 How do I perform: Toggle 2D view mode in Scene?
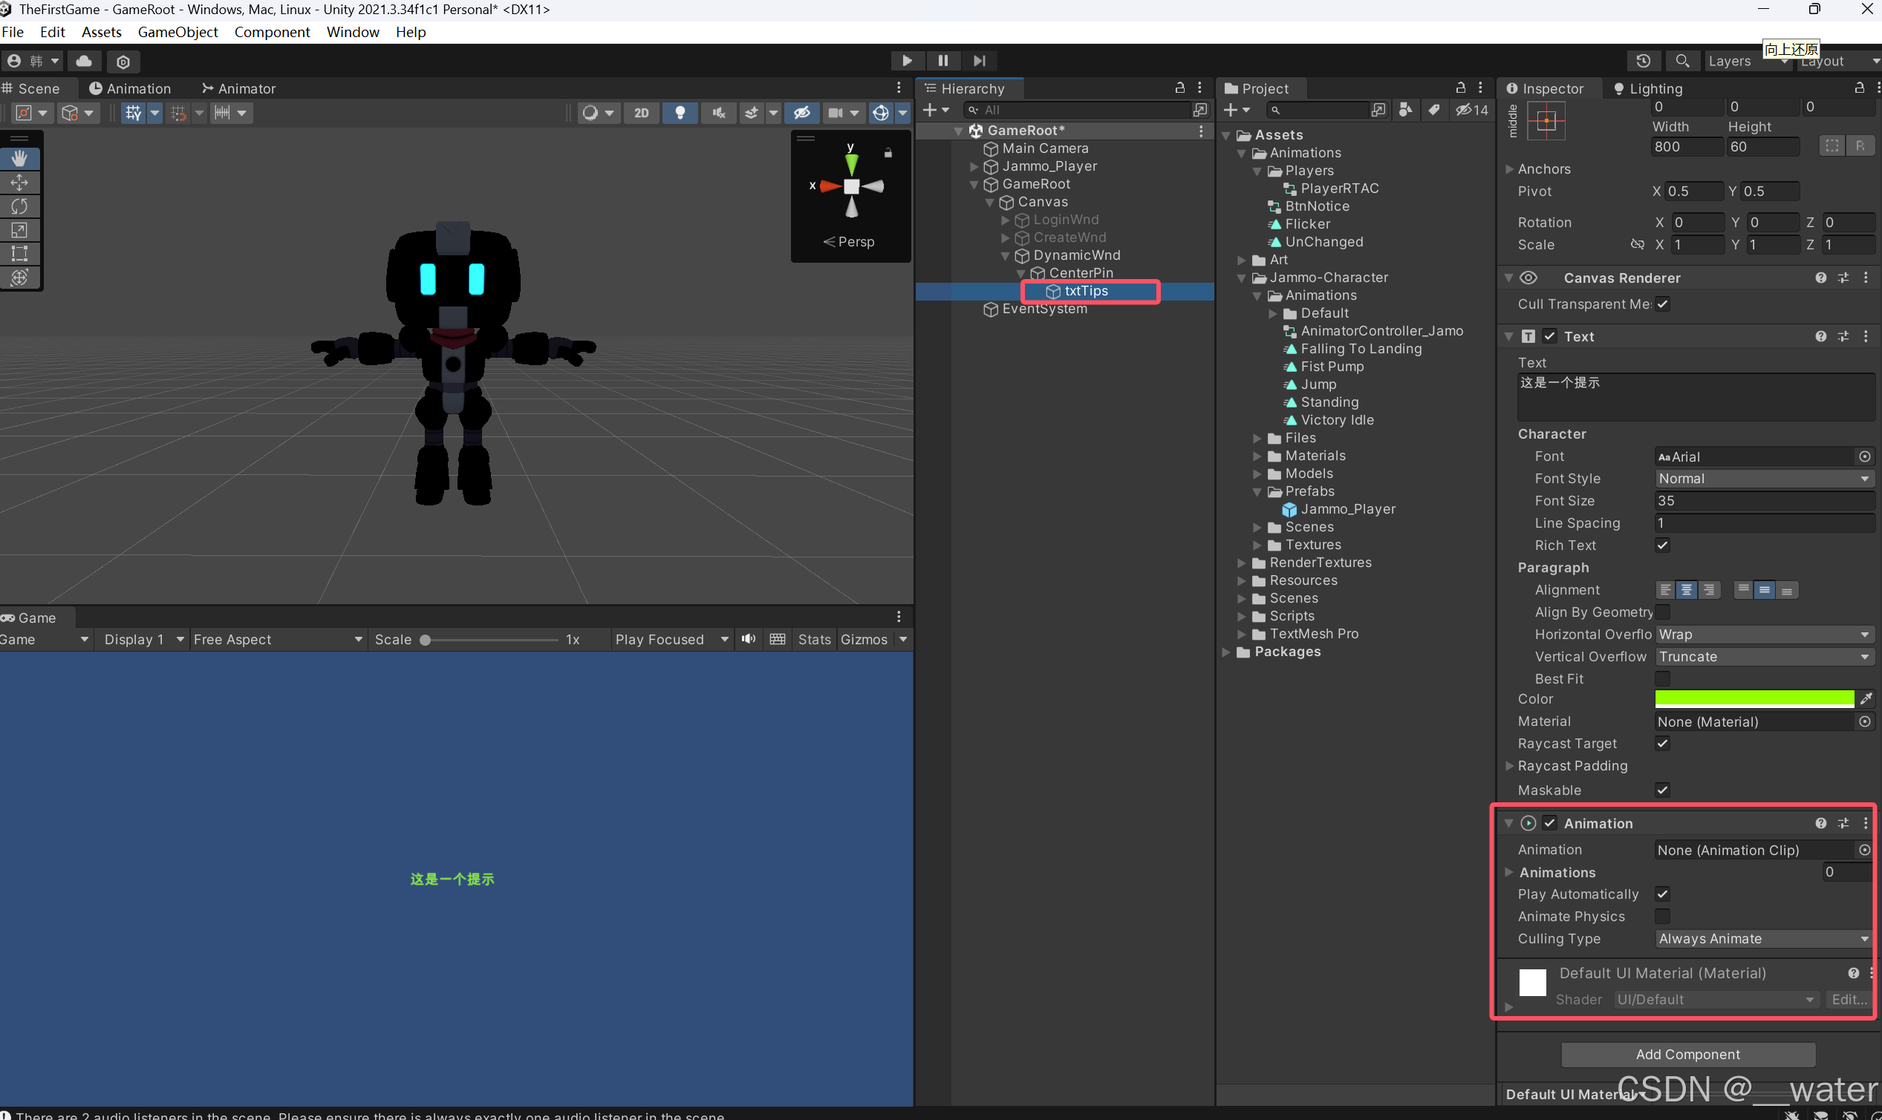[641, 114]
